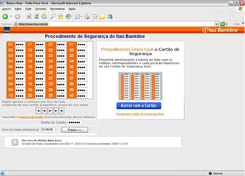Click the orange position label 36

coord(71,72)
